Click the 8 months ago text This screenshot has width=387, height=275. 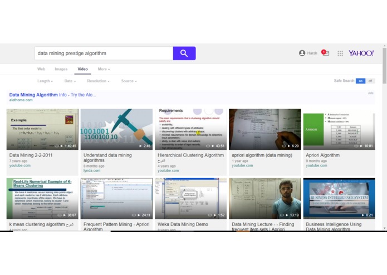[x=94, y=166]
